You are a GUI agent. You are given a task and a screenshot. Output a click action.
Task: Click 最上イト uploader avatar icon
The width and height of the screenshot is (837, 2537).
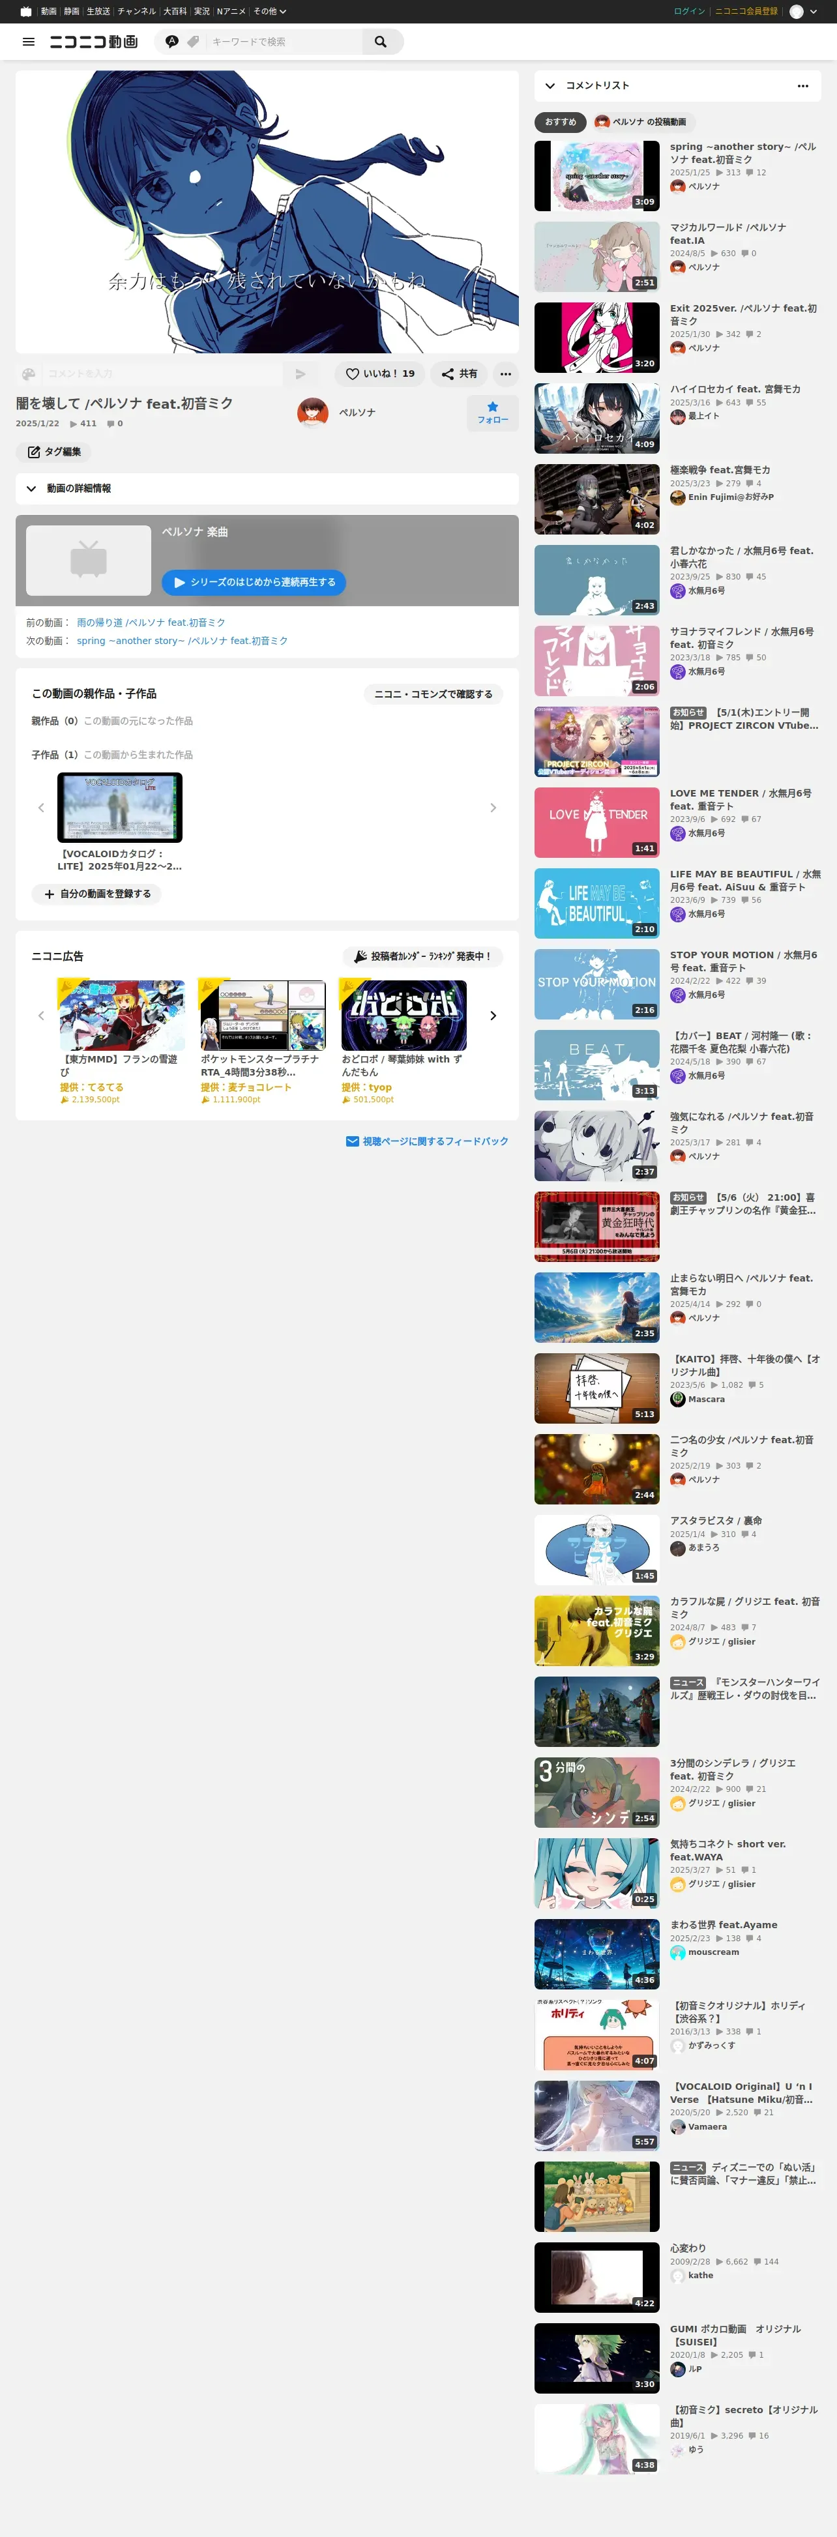pos(677,417)
